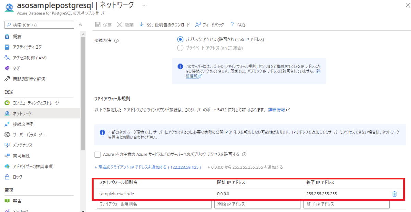Viewport: 411px width, 212px height.
Task: Collapse the sidebar with the double chevron
Action: (x=80, y=25)
